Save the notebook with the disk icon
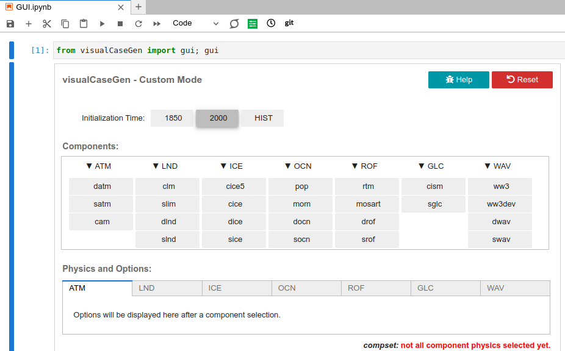 (x=10, y=24)
